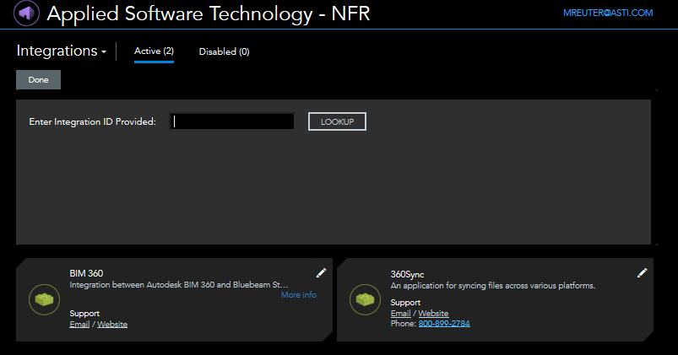The width and height of the screenshot is (678, 355).
Task: Open the BIM 360 support Website link
Action: [x=112, y=324]
